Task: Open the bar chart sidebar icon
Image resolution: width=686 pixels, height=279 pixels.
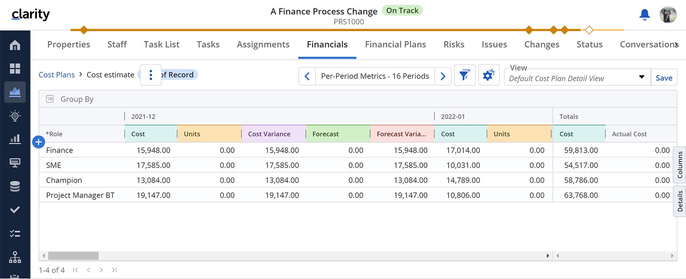Action: point(15,139)
